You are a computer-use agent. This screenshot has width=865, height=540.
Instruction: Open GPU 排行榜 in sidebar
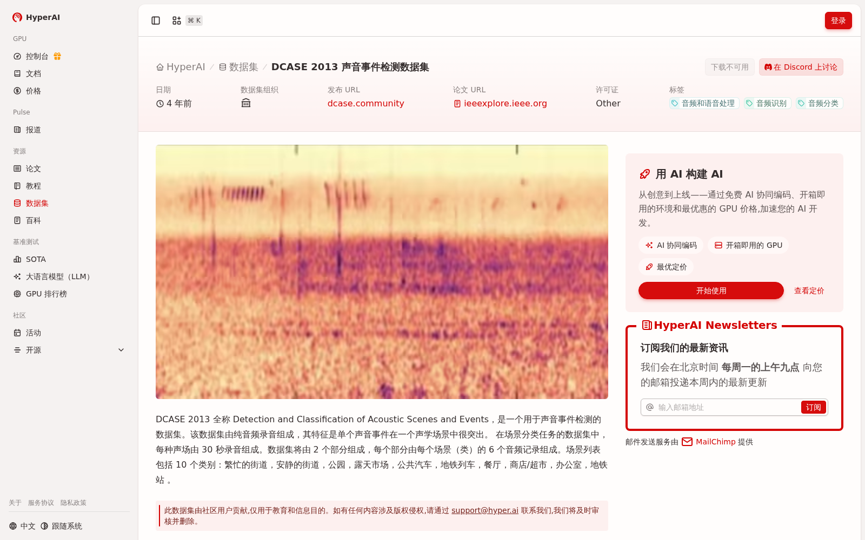[69, 294]
